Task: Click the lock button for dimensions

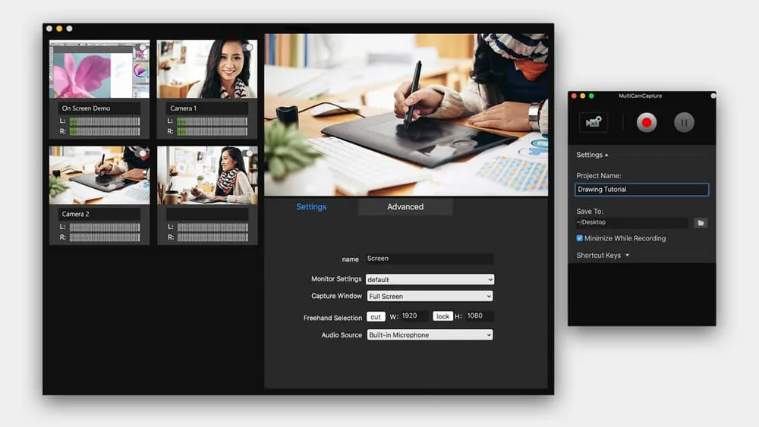Action: tap(442, 316)
